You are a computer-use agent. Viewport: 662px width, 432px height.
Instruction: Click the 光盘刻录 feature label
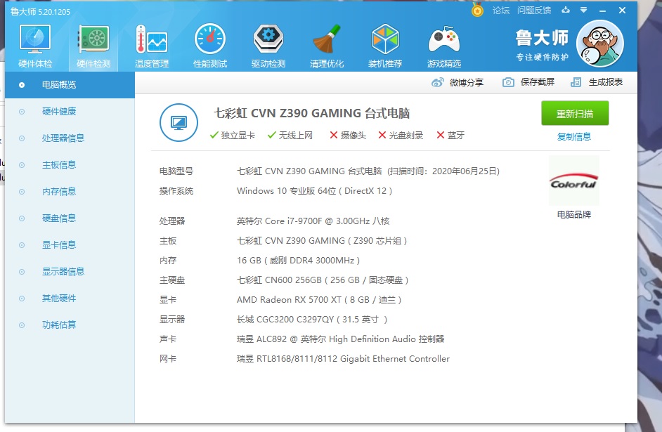click(406, 135)
